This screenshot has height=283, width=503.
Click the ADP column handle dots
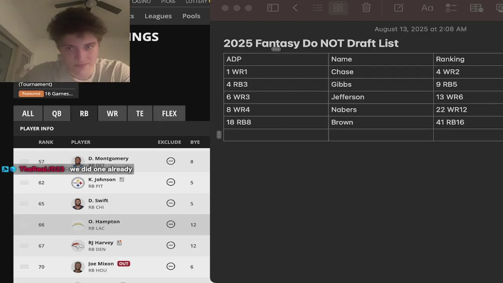[276, 49]
